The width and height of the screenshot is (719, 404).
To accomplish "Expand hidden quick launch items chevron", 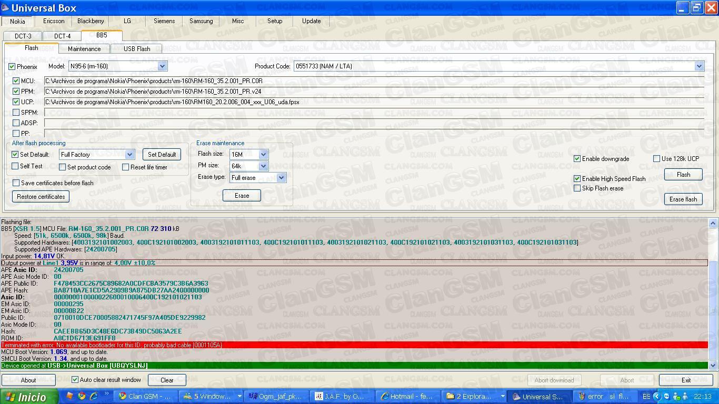I will (x=106, y=394).
